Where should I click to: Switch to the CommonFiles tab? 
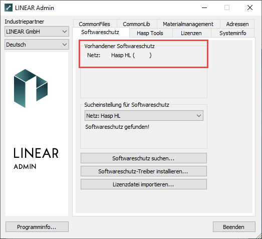[94, 24]
